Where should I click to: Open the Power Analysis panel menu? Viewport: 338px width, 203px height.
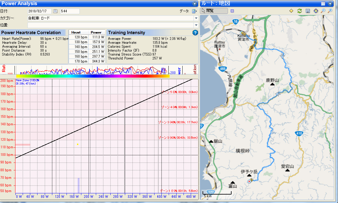click(195, 4)
